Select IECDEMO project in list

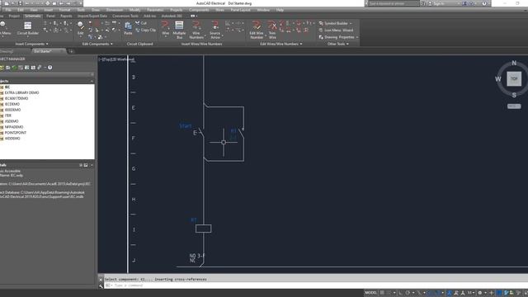12,104
